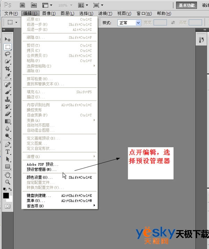Select the Move tool
Image resolution: width=209 pixels, height=249 pixels.
click(x=7, y=39)
